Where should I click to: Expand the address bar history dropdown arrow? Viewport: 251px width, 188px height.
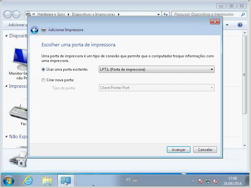[159, 14]
